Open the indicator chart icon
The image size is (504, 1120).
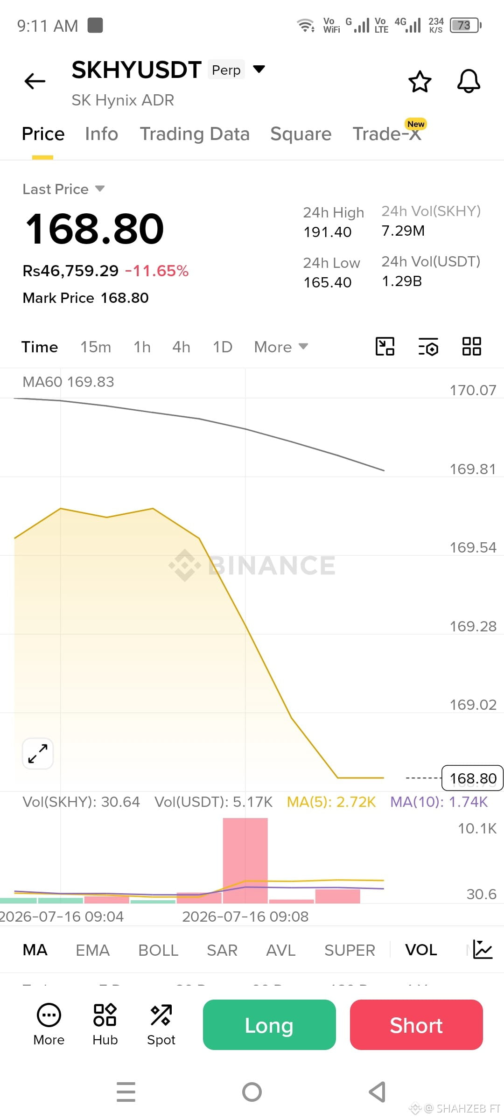[483, 950]
